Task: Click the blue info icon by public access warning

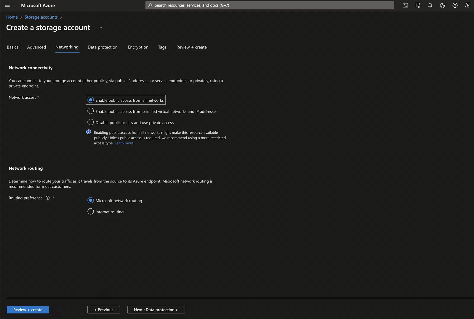Action: (x=89, y=132)
